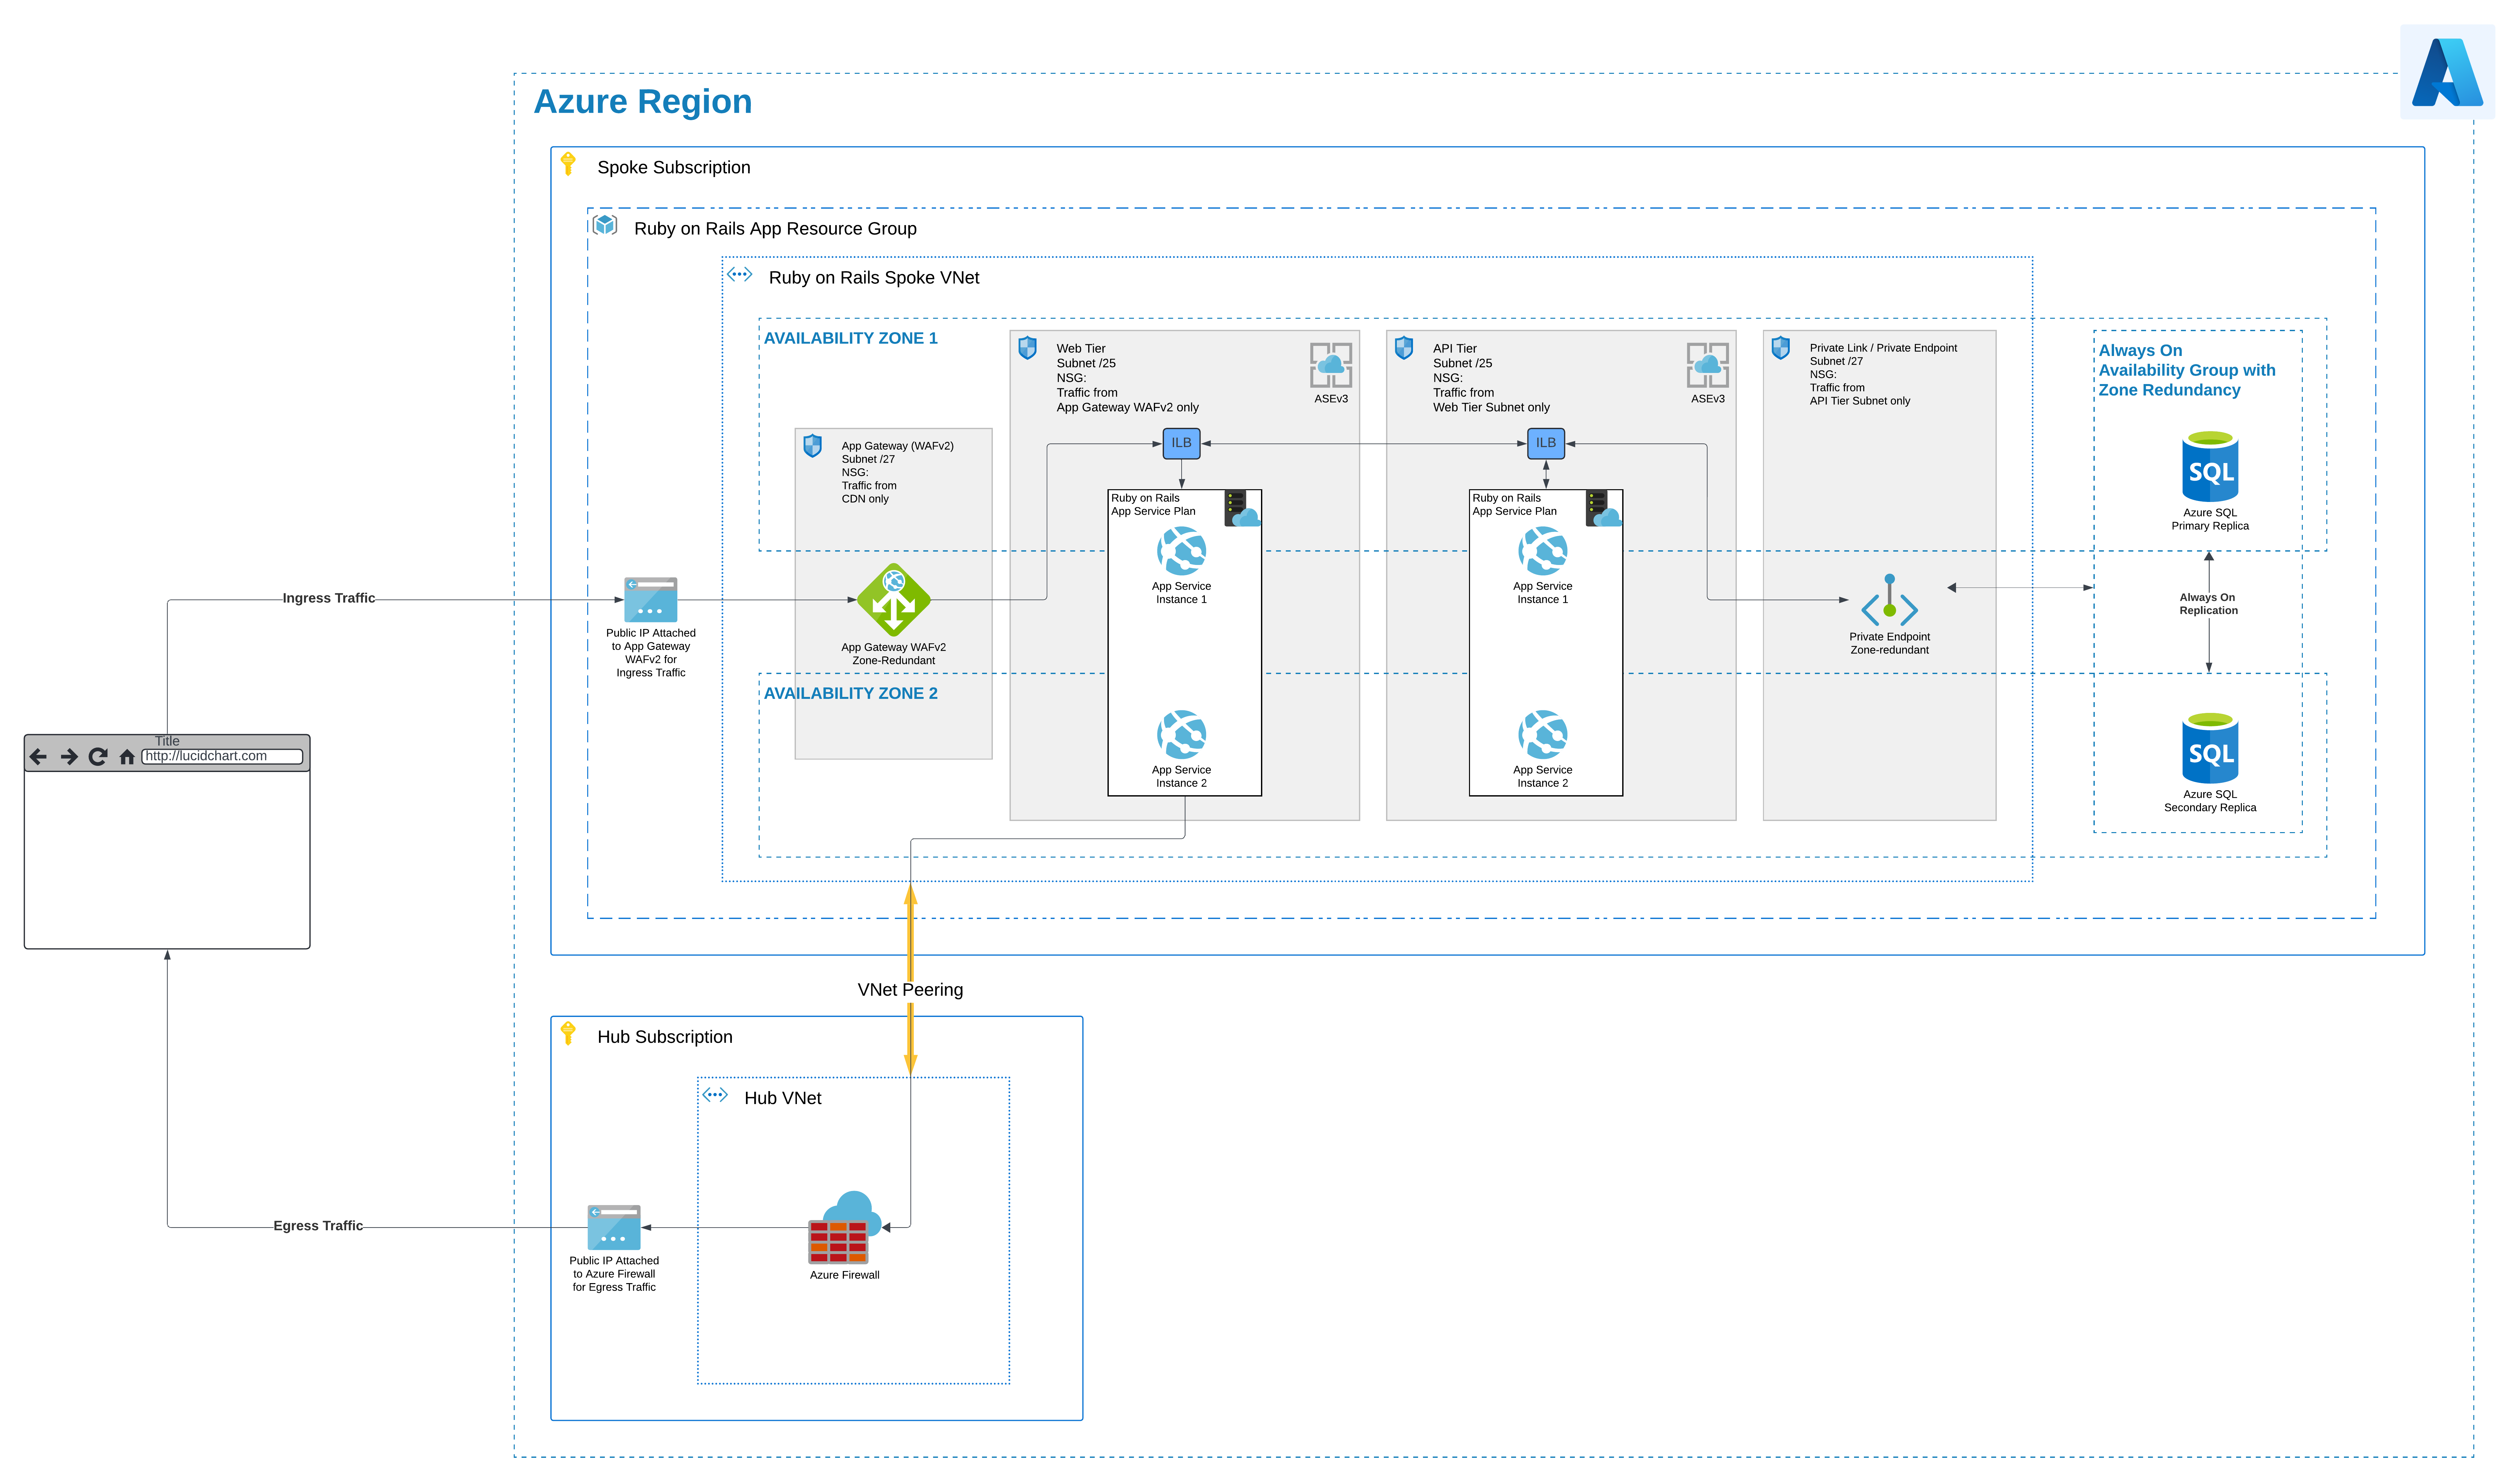This screenshot has height=1482, width=2520.
Task: Click the browser forward arrow
Action: pyautogui.click(x=69, y=757)
